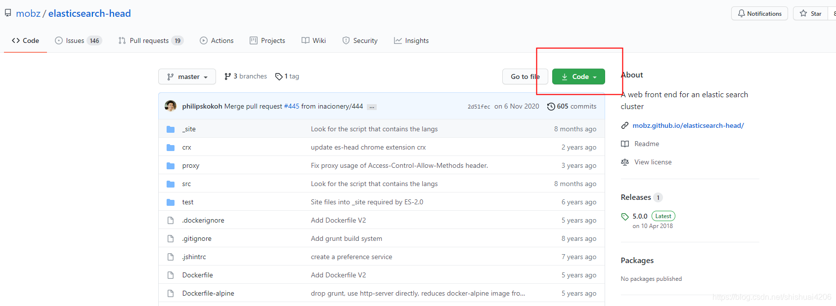
Task: Go to the Actions tab
Action: [x=217, y=40]
